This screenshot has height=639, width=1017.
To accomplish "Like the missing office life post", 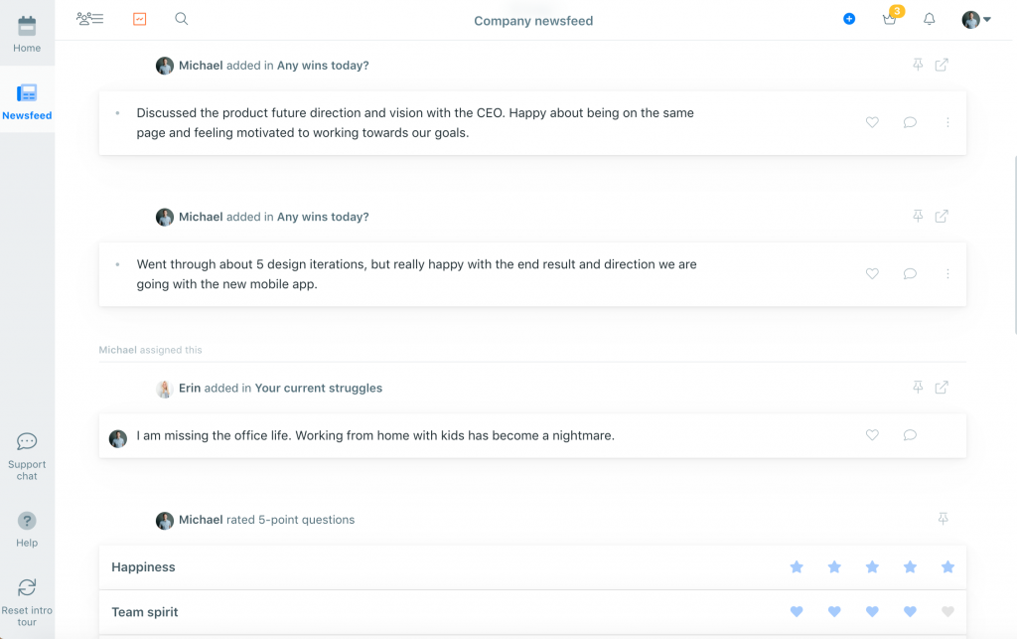I will (872, 435).
